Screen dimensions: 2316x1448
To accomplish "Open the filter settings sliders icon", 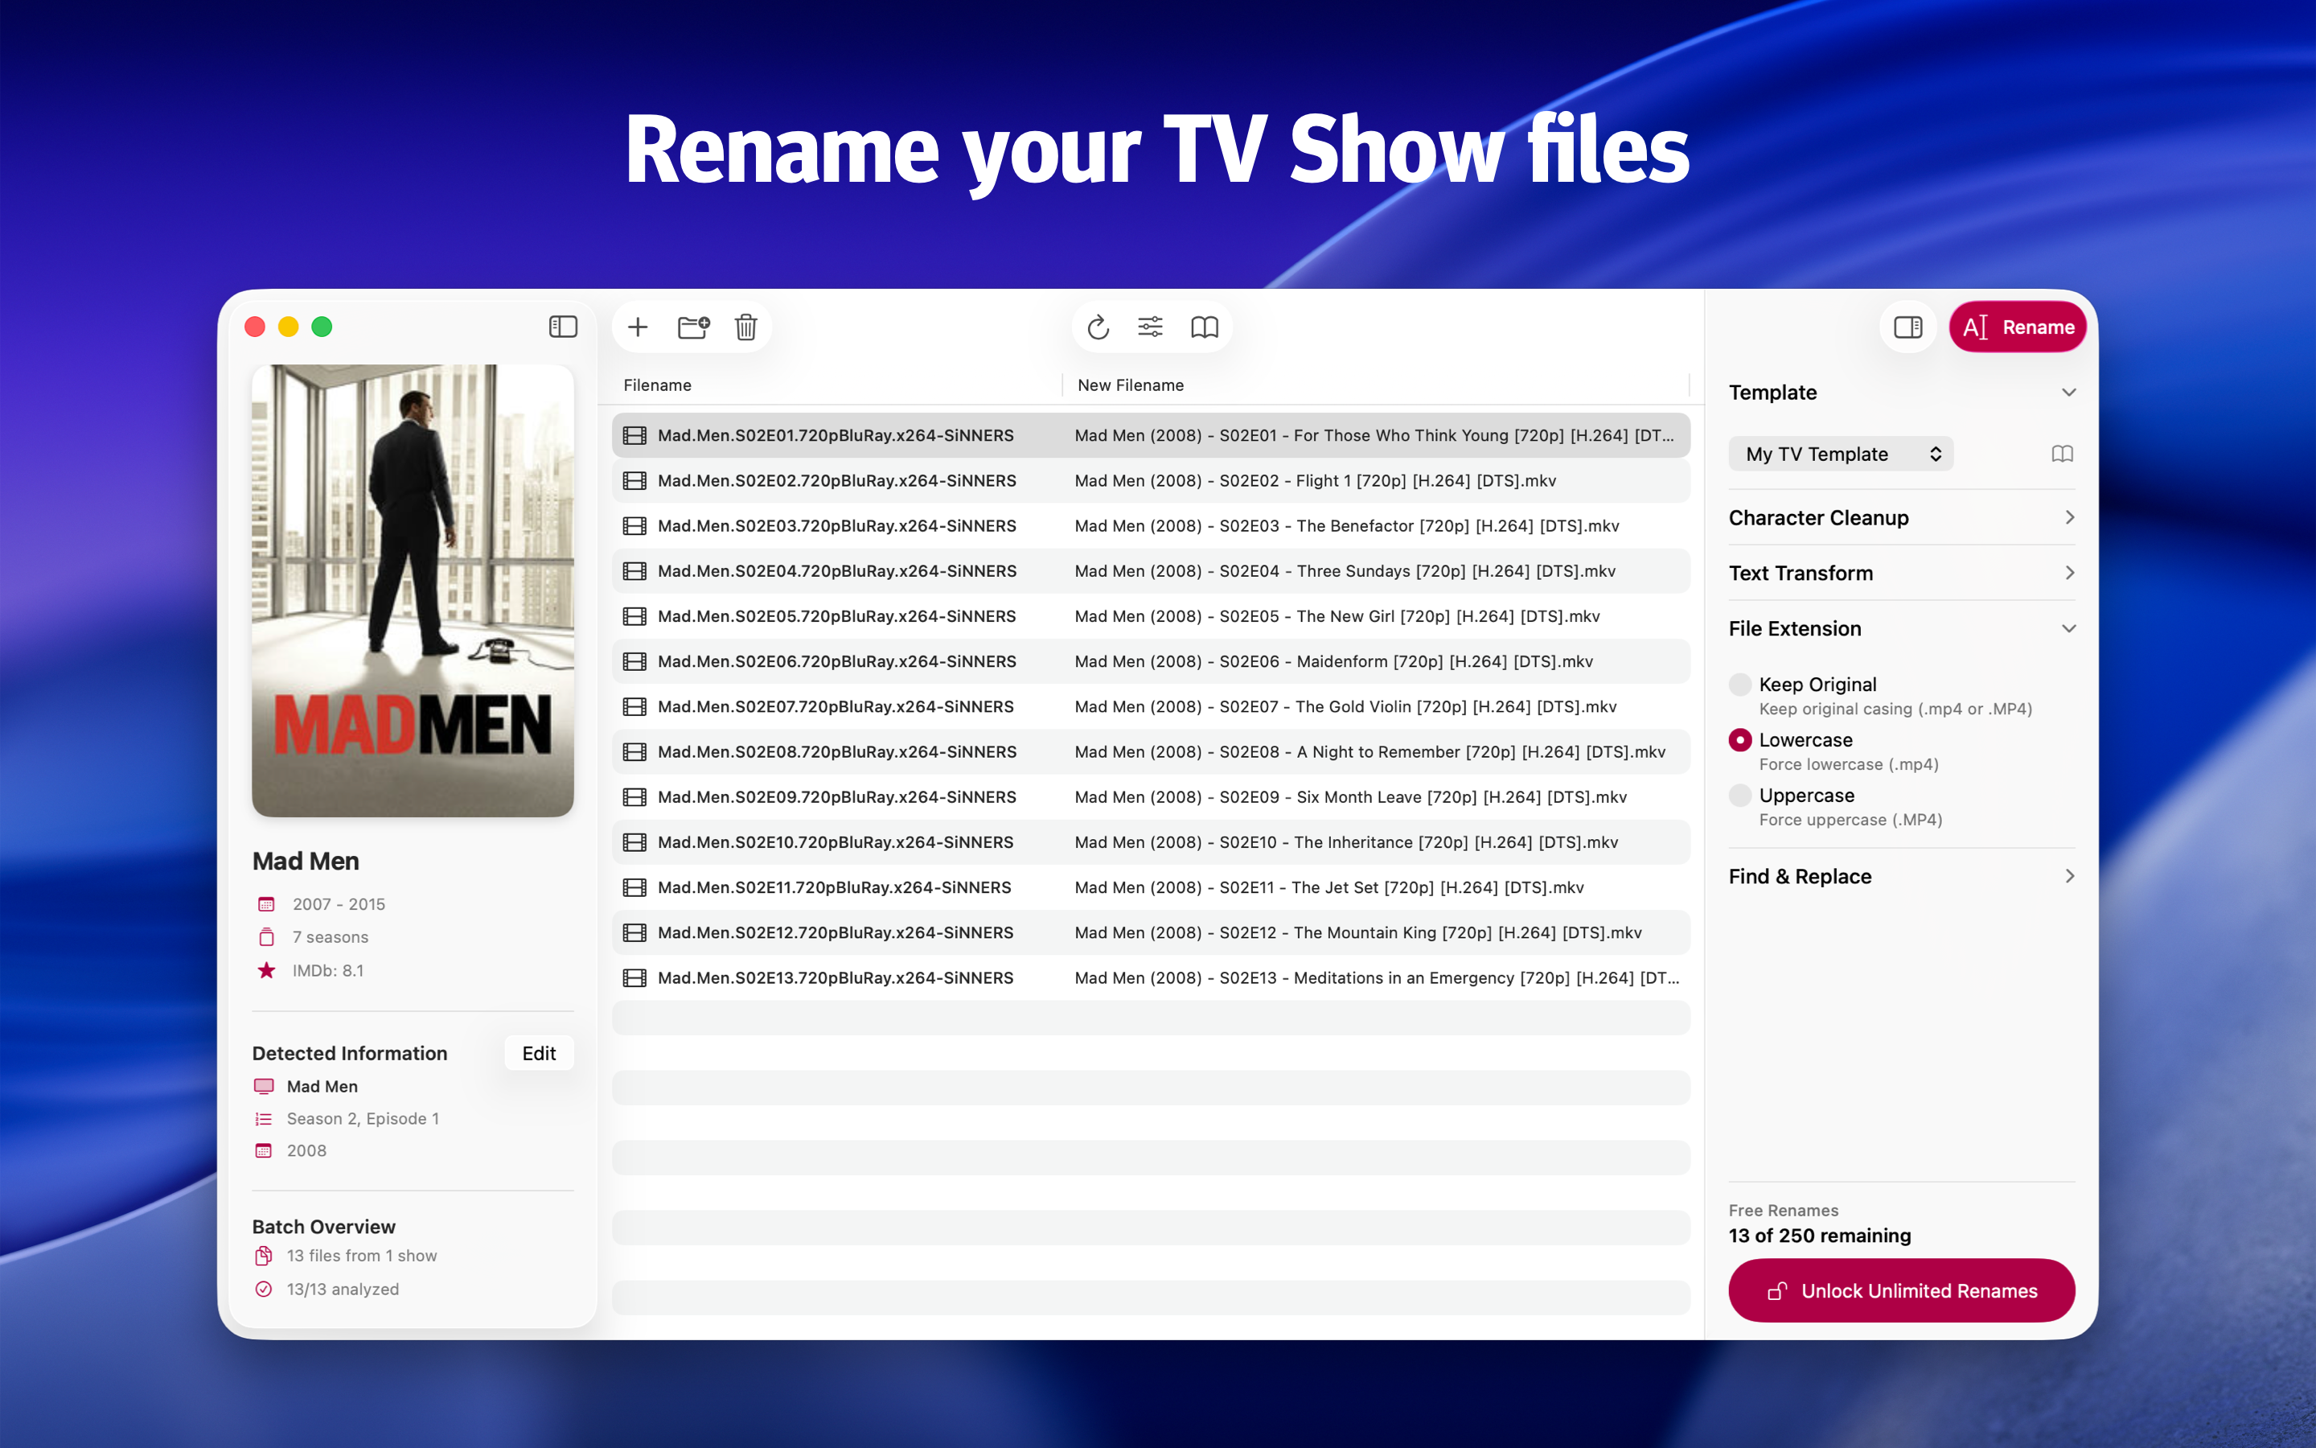I will (x=1150, y=327).
